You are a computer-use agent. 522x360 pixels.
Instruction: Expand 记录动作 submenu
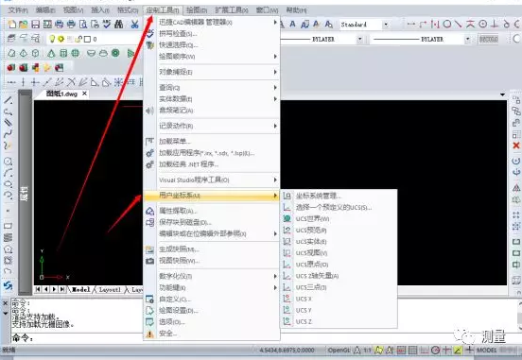pos(275,126)
